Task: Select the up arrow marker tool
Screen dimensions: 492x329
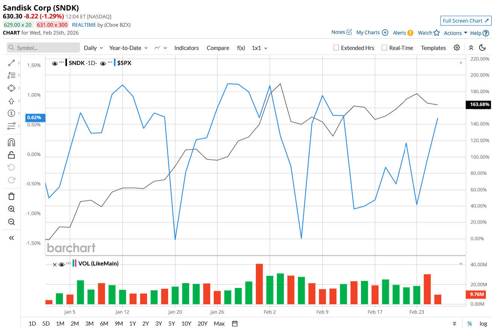Action: pos(11,101)
